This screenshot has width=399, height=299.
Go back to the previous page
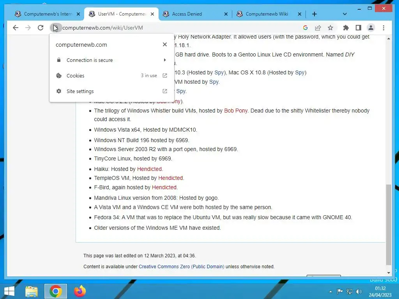[16, 28]
